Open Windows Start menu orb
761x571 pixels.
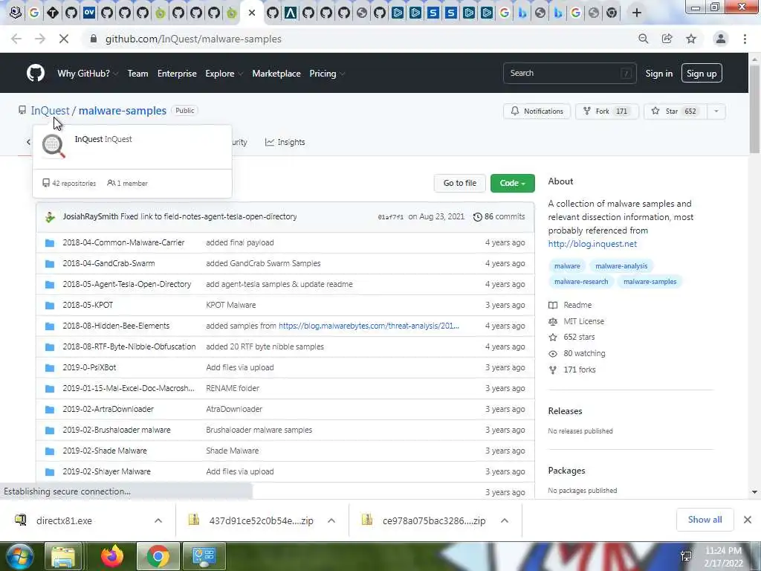pyautogui.click(x=19, y=556)
